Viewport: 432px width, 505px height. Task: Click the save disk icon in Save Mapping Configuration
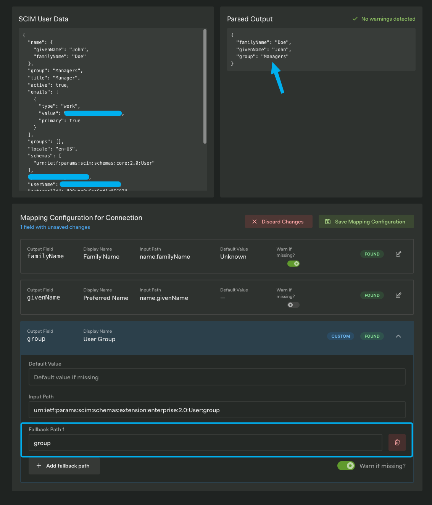point(328,221)
